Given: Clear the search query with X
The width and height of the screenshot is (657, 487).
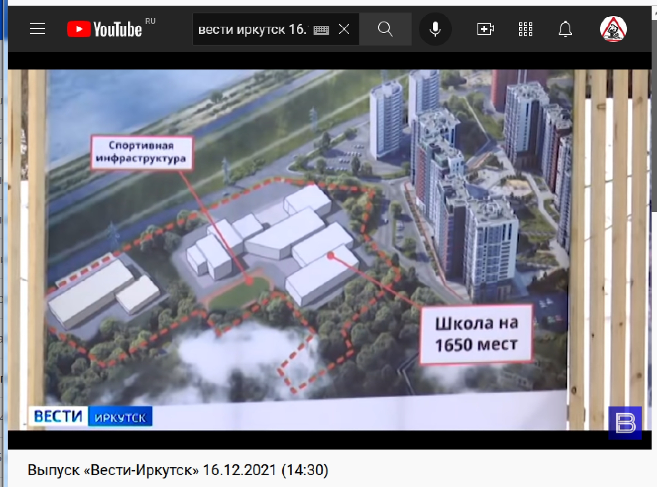Looking at the screenshot, I should point(344,29).
